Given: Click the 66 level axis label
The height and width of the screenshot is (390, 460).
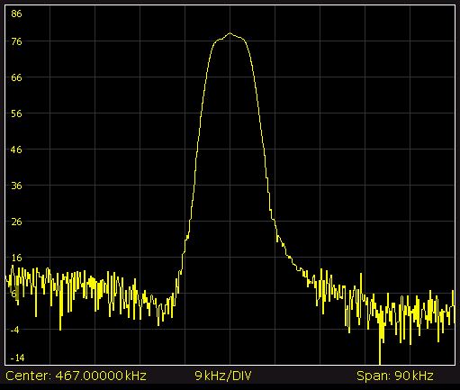Looking at the screenshot, I should [x=16, y=77].
